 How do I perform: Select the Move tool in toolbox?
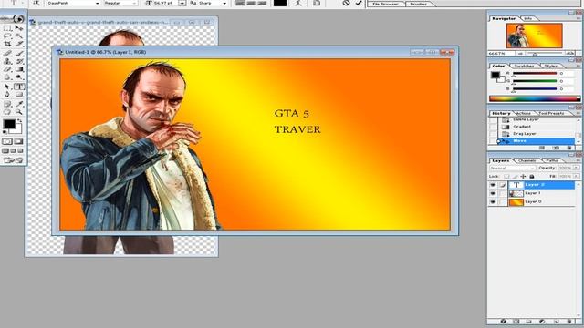(x=19, y=28)
